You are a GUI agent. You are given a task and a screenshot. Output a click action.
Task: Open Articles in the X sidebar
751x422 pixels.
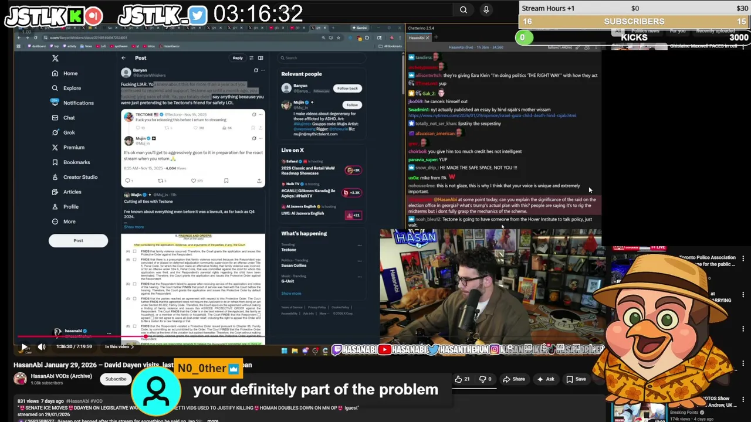click(x=66, y=192)
